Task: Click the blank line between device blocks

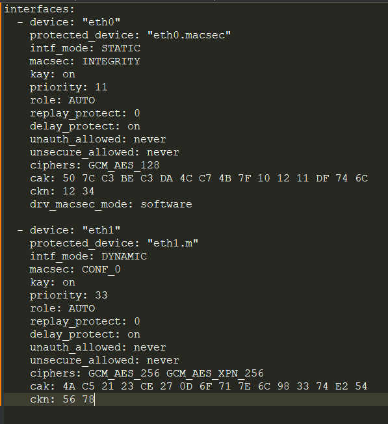Action: tap(194, 217)
